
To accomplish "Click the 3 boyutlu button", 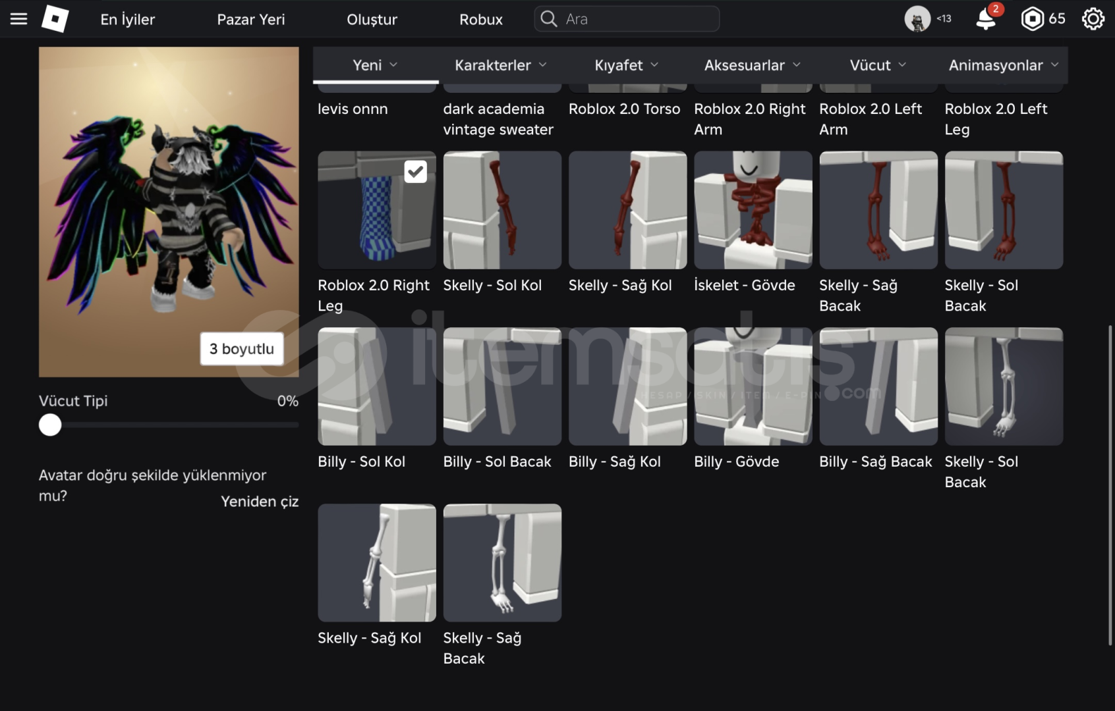I will (x=242, y=349).
